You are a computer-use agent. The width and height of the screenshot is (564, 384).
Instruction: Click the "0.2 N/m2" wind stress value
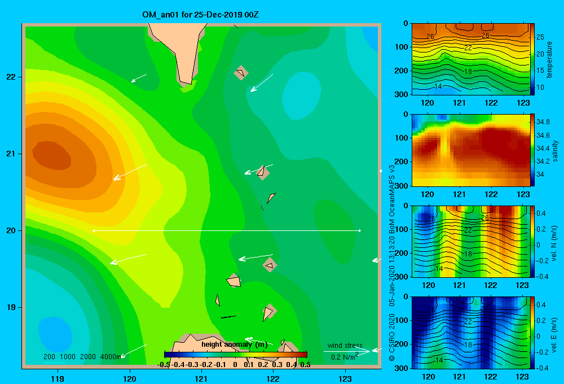345,357
